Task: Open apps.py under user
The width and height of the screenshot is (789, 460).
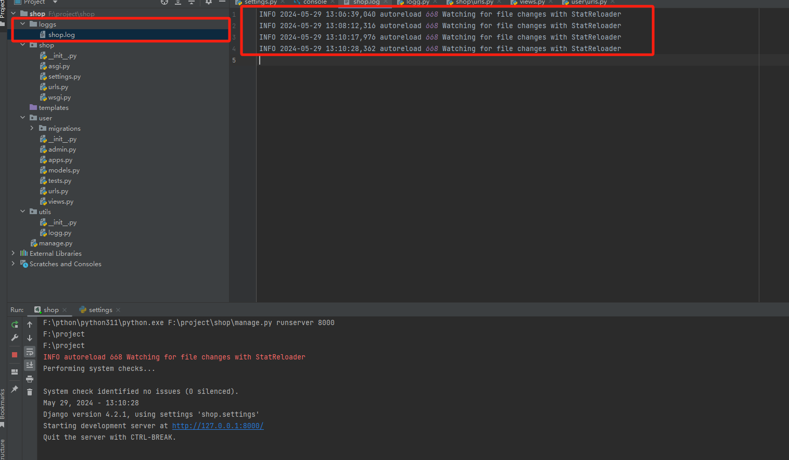Action: click(x=60, y=160)
